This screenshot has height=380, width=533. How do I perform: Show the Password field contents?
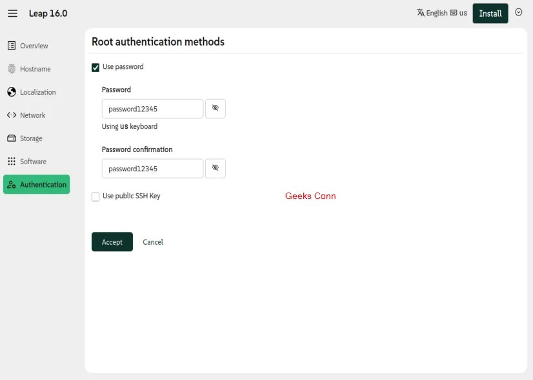tap(216, 108)
